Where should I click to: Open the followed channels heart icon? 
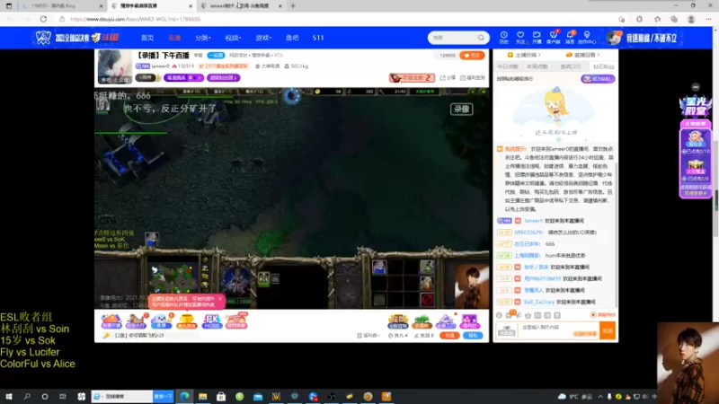coord(520,37)
